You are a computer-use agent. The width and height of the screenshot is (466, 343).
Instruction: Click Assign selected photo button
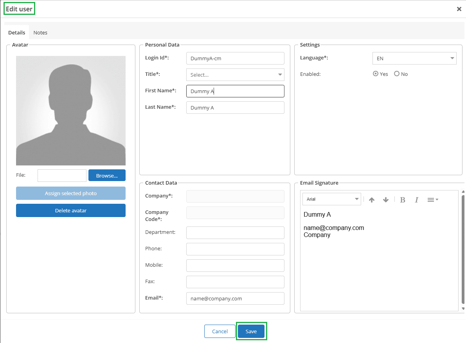pyautogui.click(x=71, y=193)
